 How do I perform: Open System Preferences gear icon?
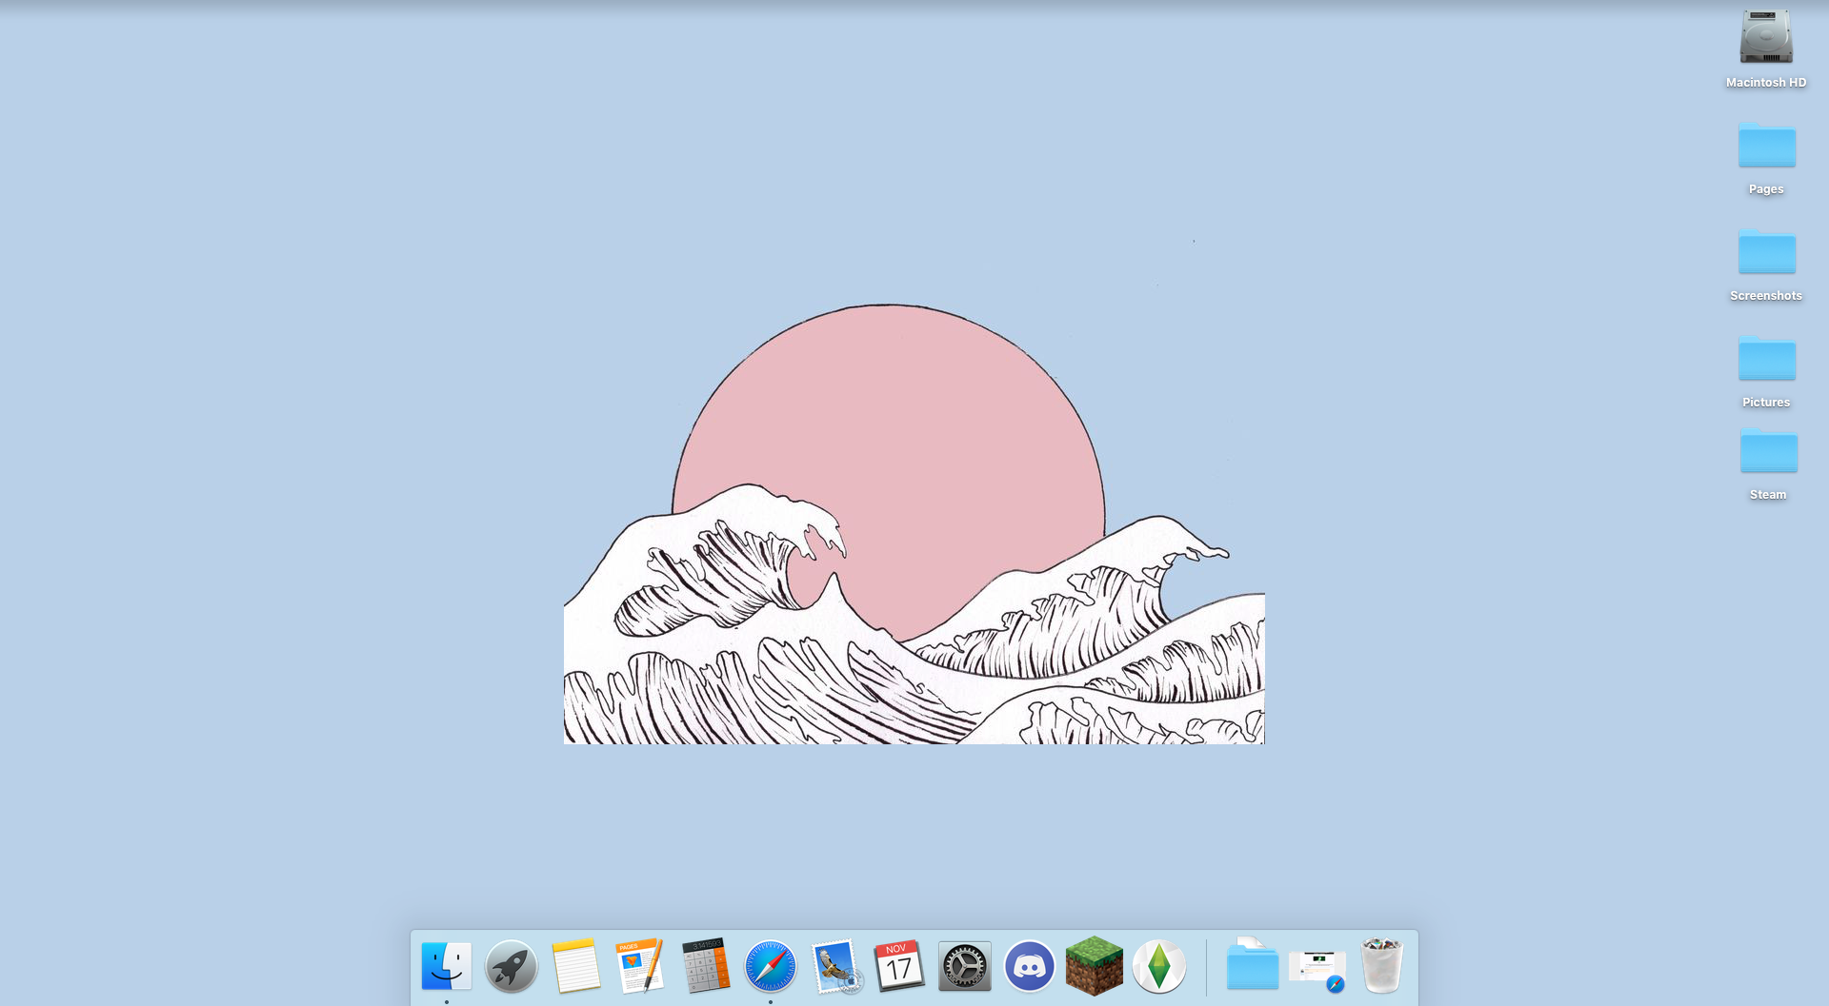(x=965, y=966)
